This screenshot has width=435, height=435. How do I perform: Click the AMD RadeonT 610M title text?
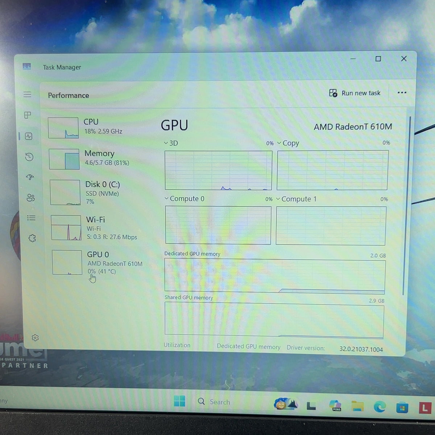[x=353, y=127]
